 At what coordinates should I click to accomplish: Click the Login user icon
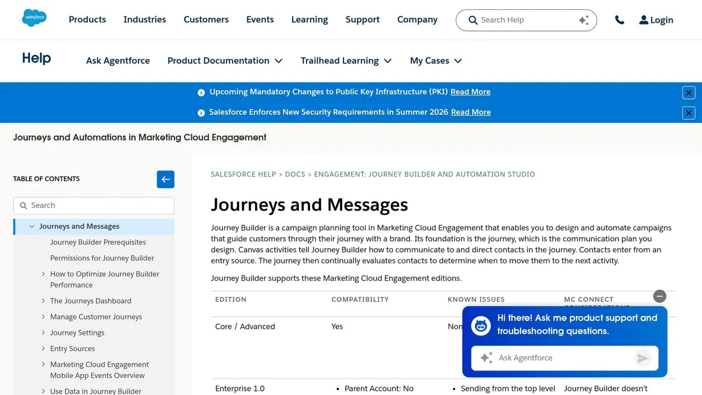pyautogui.click(x=643, y=20)
